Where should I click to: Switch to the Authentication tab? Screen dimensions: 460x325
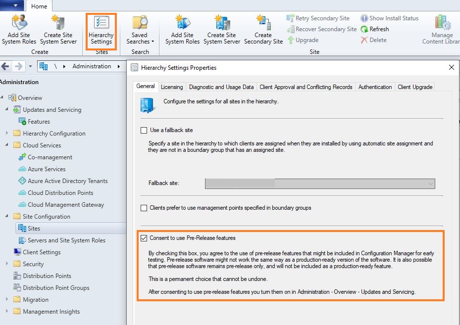(x=375, y=87)
